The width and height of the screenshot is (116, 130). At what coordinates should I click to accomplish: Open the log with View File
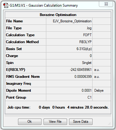(x=55, y=122)
